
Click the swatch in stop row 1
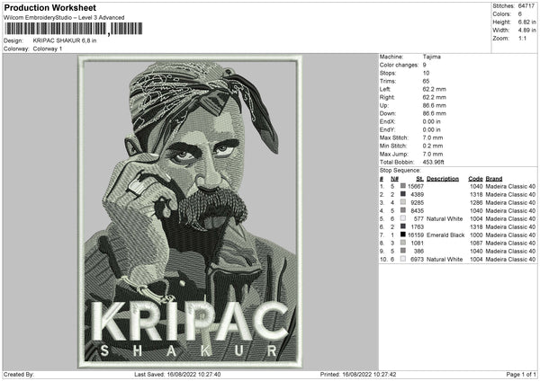tap(402, 186)
